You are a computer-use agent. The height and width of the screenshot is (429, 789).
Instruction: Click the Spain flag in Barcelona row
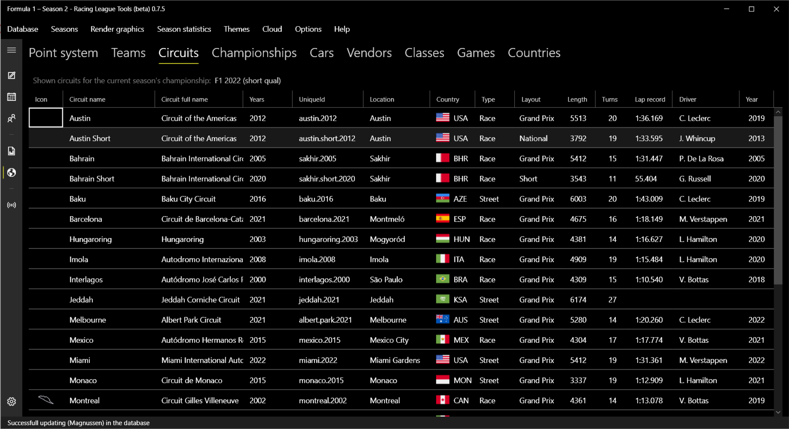[443, 218]
